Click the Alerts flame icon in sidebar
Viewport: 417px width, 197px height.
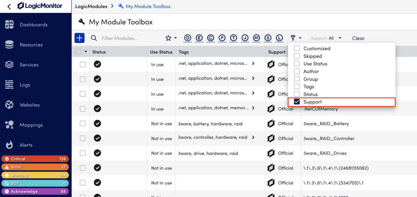pos(9,145)
